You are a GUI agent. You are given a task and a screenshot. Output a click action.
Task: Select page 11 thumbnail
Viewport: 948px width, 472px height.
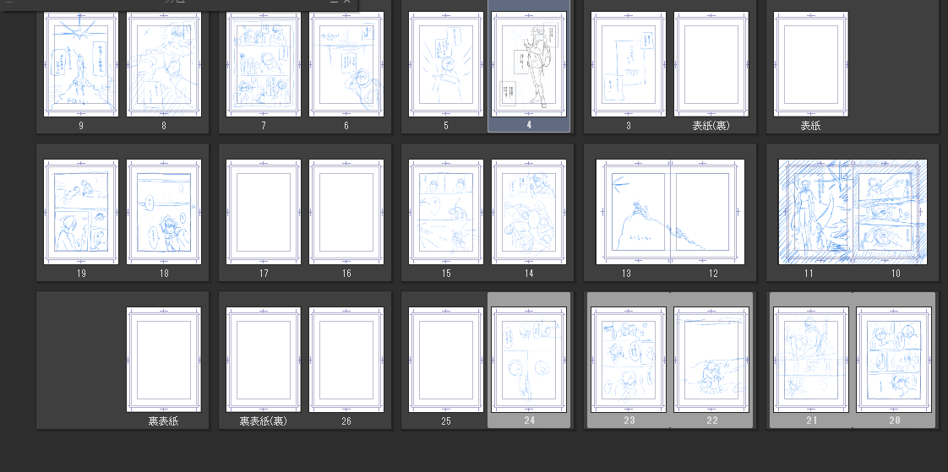[x=815, y=212]
